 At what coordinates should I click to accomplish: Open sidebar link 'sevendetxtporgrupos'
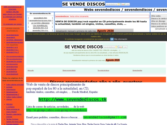point(15,42)
